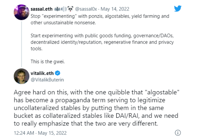Visit the @sassal0x handle
Screen dimensions: 198x138
pyautogui.click(x=86, y=9)
